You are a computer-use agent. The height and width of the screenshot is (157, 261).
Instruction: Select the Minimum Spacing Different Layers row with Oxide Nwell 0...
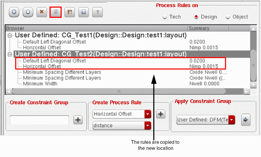coord(62,72)
